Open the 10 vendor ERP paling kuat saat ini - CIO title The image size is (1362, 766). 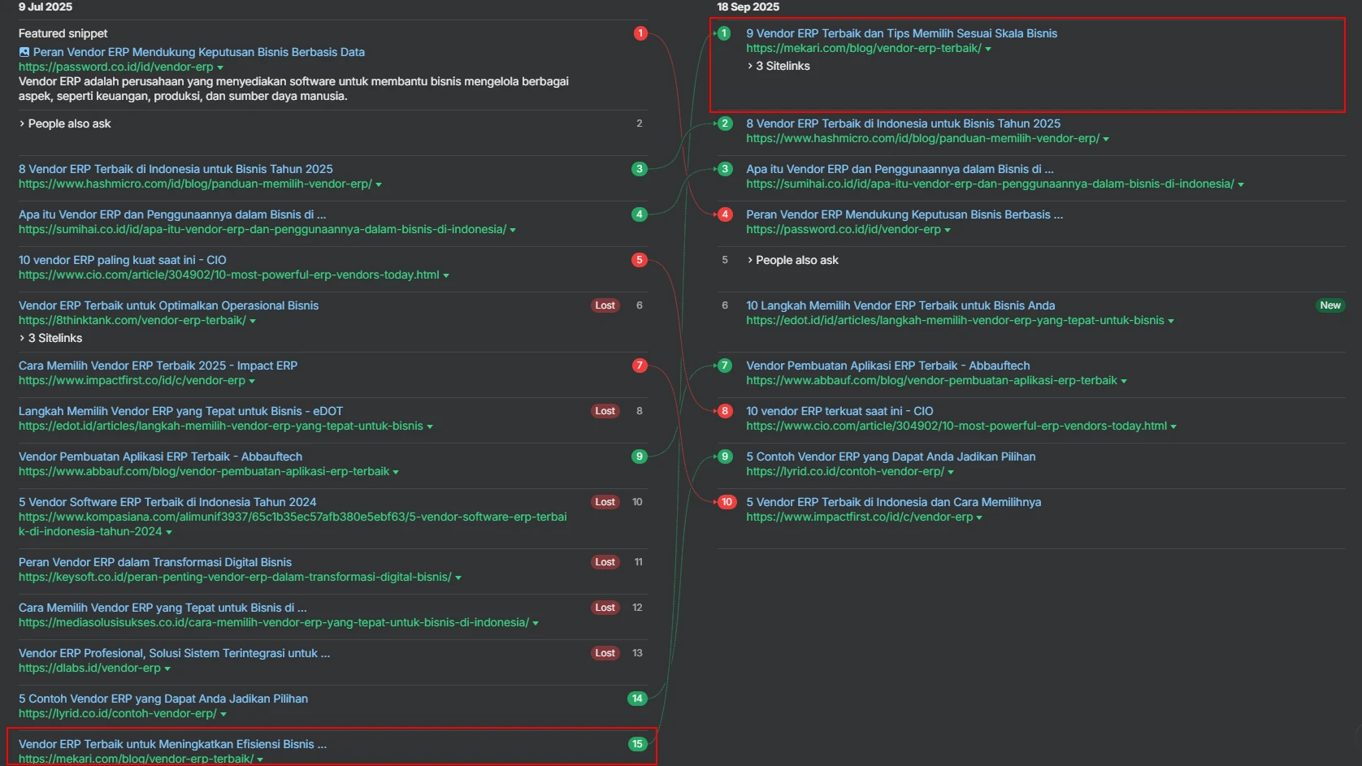coord(123,260)
